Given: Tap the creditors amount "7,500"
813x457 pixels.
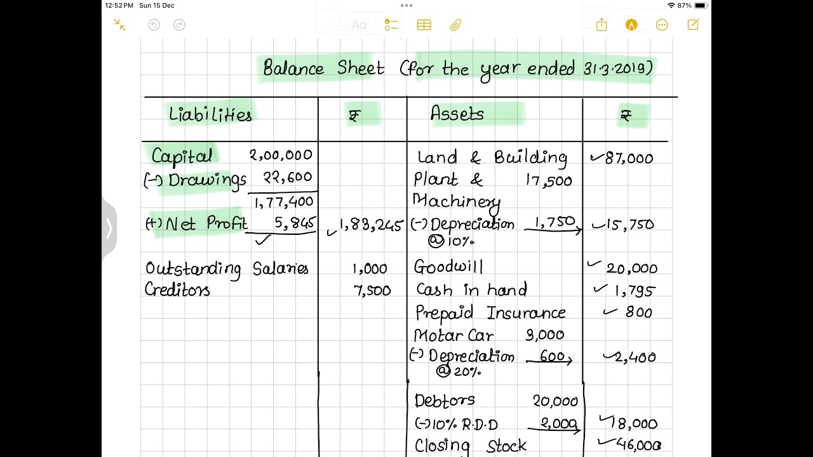Looking at the screenshot, I should 372,291.
